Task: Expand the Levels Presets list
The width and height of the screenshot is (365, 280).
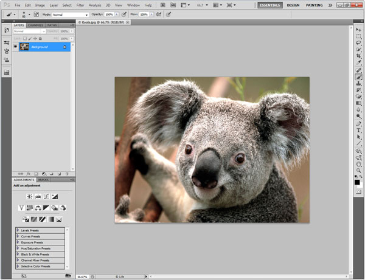Action: point(18,230)
